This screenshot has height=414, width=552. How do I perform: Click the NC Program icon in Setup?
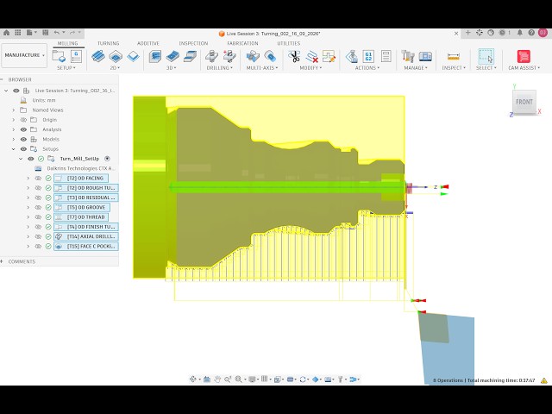(x=76, y=56)
